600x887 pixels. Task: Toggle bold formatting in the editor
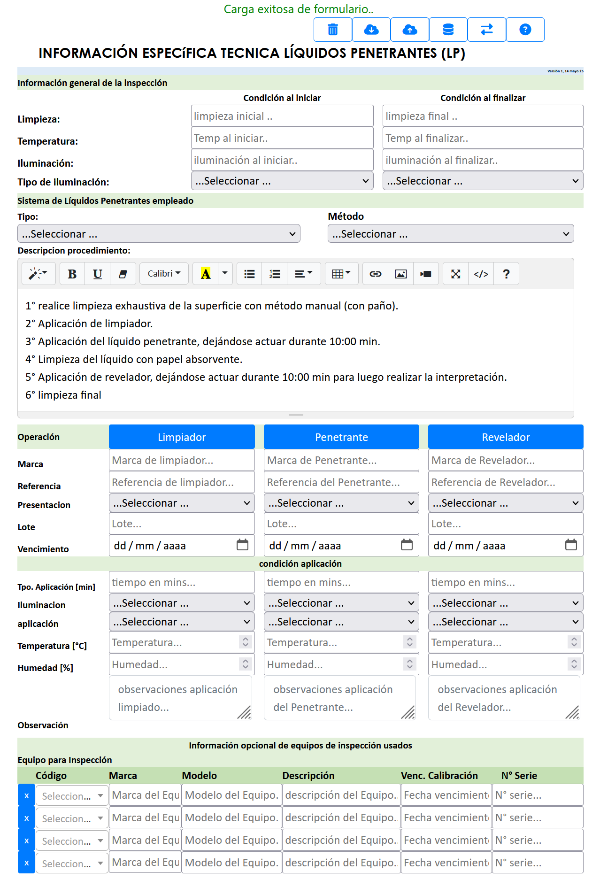(72, 274)
